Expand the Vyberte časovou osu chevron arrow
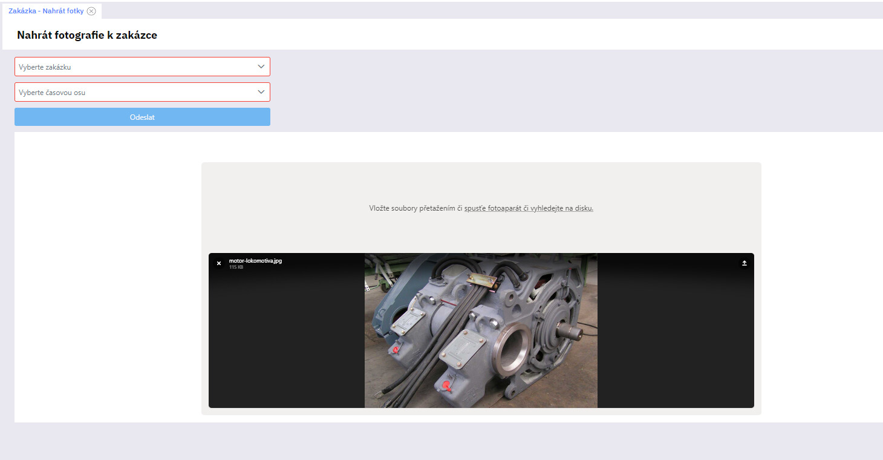Screen dimensions: 883x460 point(261,92)
